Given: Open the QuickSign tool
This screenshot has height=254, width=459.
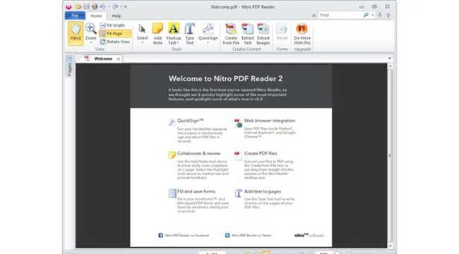Looking at the screenshot, I should pyautogui.click(x=208, y=34).
